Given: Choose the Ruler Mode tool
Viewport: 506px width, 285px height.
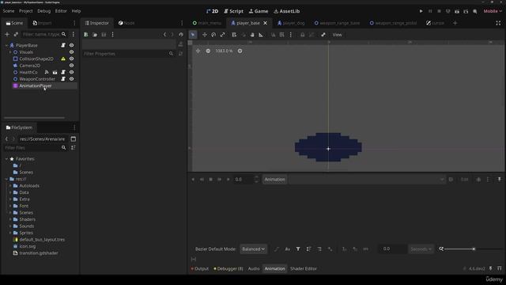Looking at the screenshot, I should 261,35.
